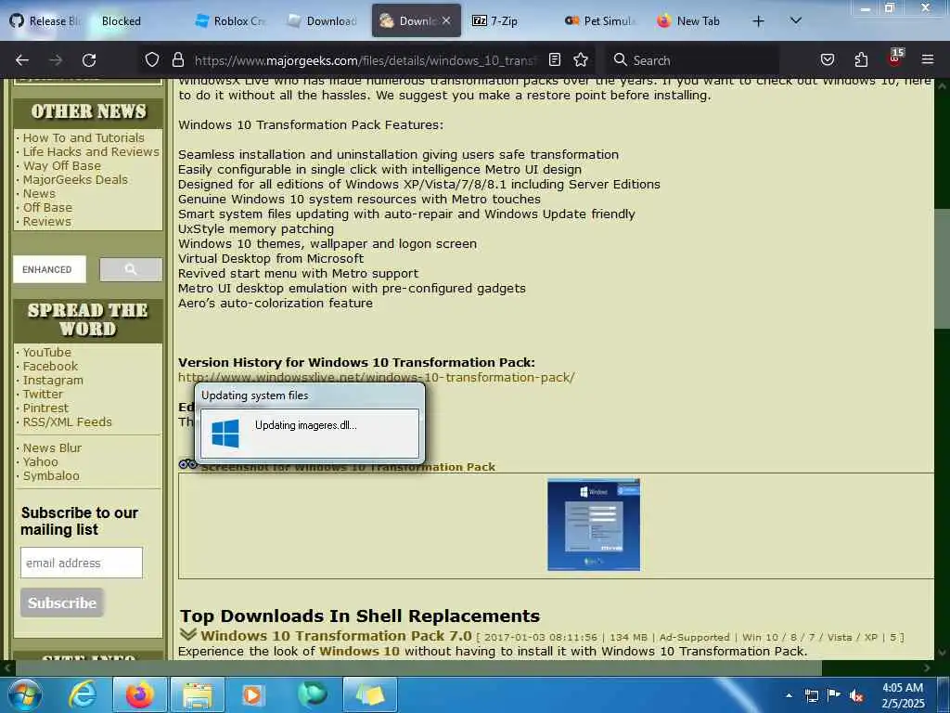Image resolution: width=950 pixels, height=713 pixels.
Task: Open the YouTube link
Action: pos(46,352)
